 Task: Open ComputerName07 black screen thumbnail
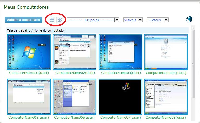120,97
